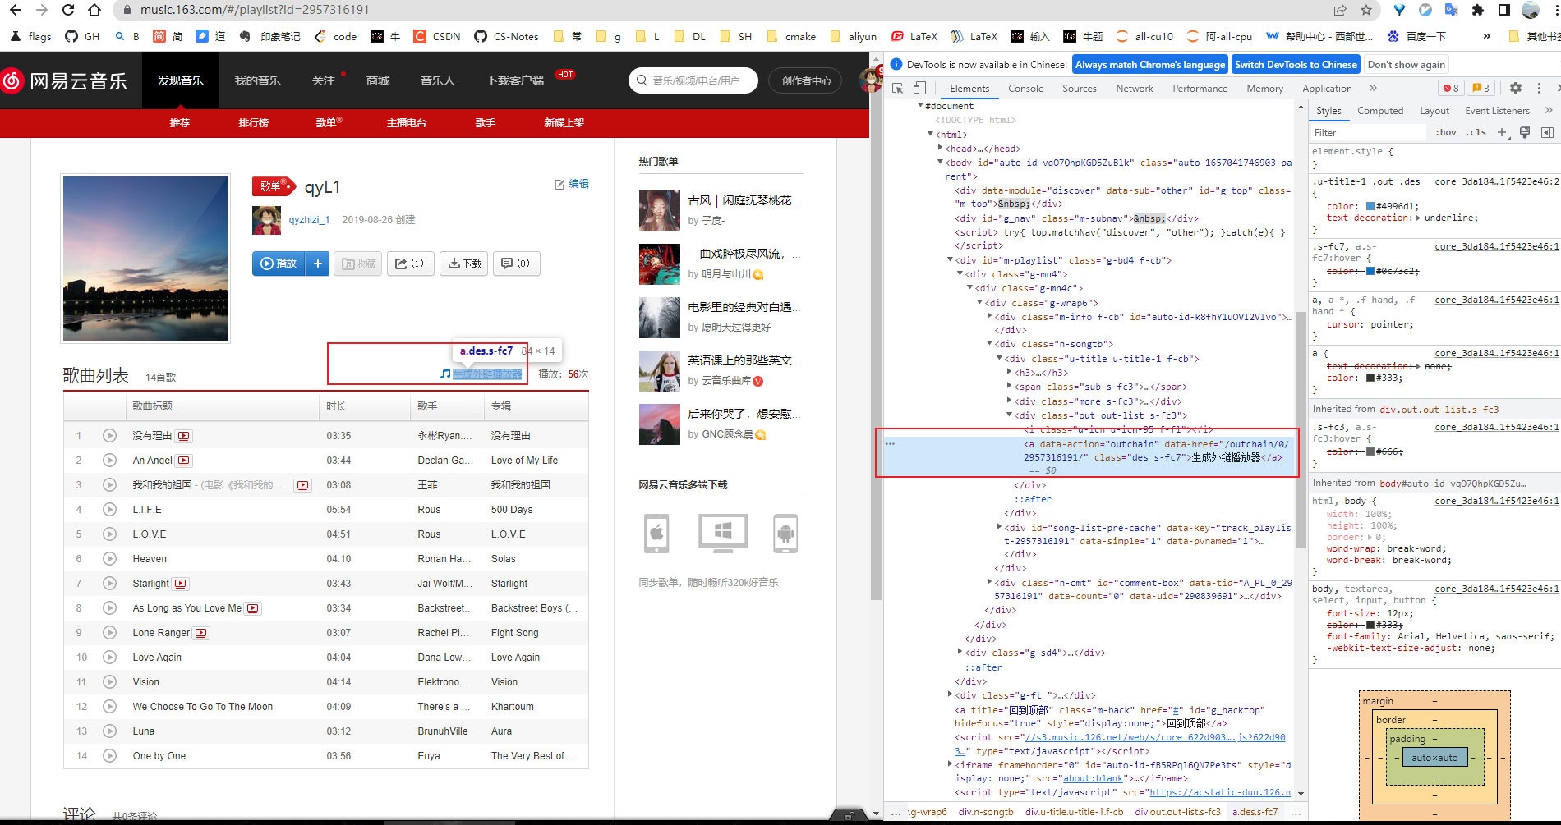Image resolution: width=1561 pixels, height=825 pixels.
Task: Click the 生成外链播放器 link
Action: click(487, 374)
